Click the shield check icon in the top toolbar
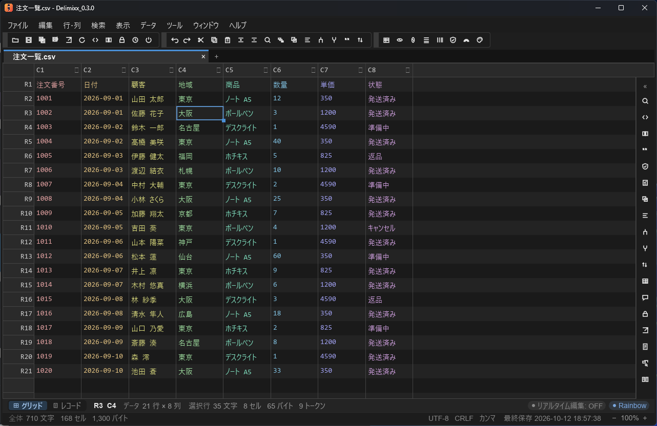 click(x=453, y=40)
